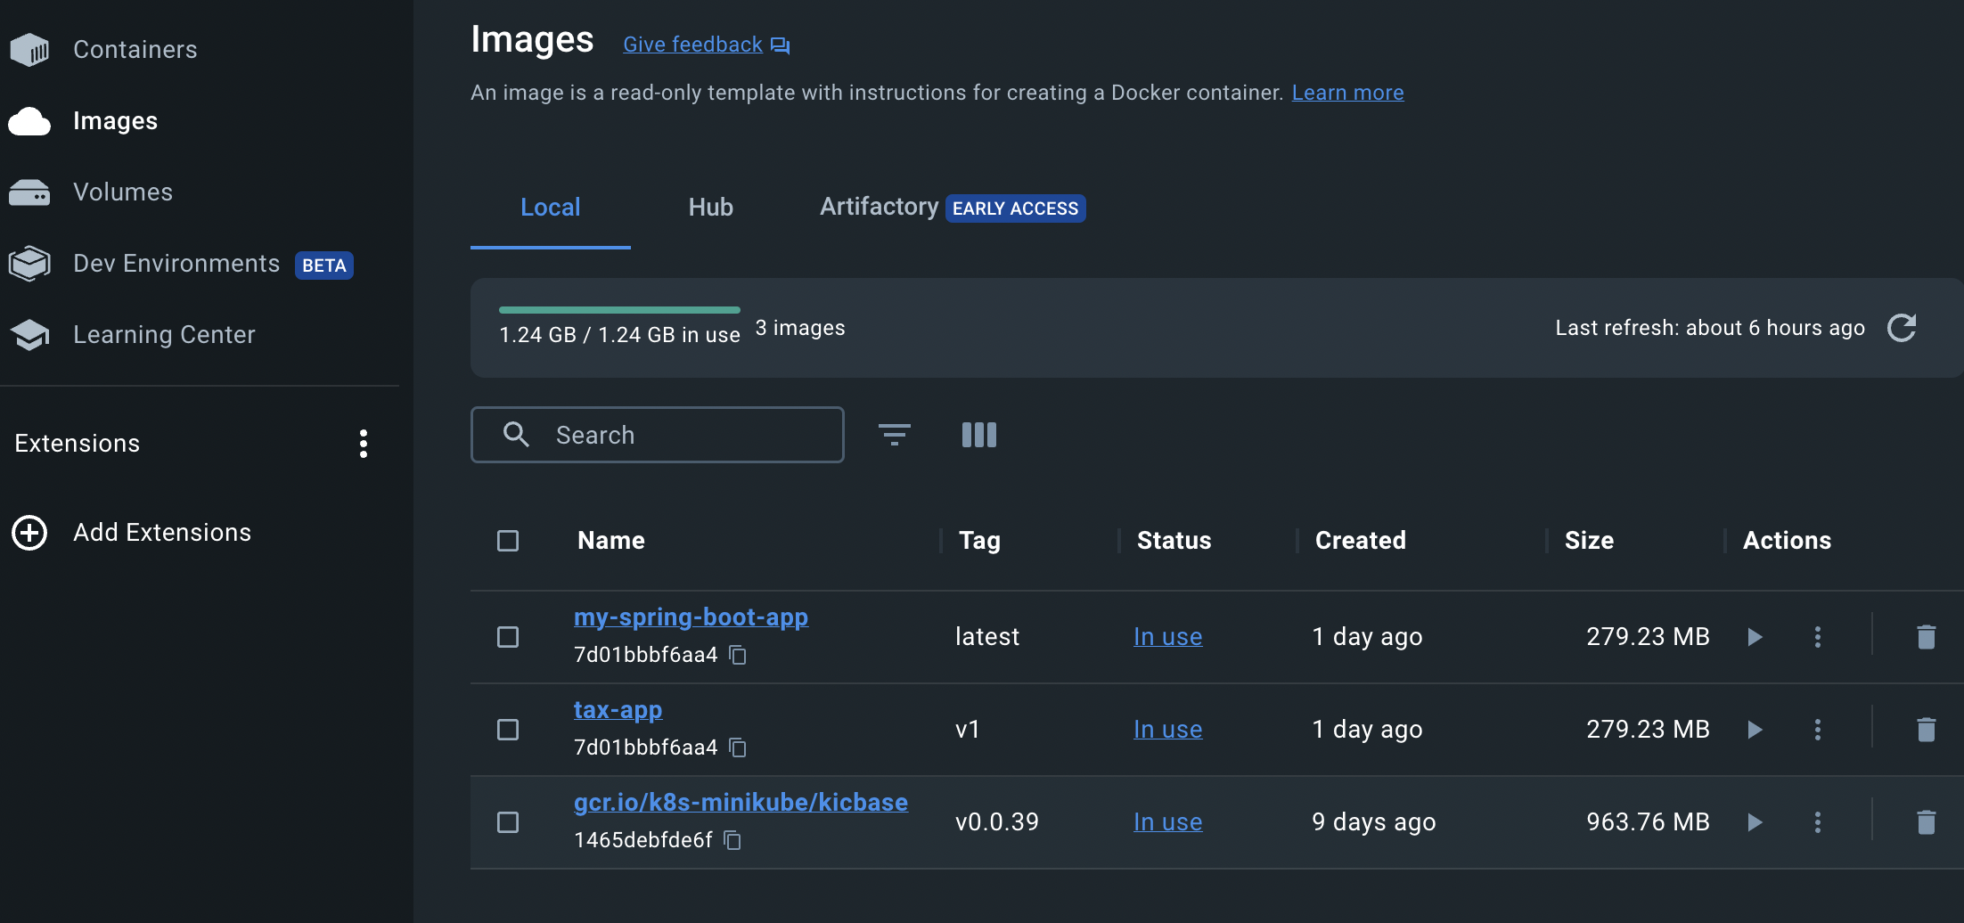1964x923 pixels.
Task: Open more actions for my-spring-boot-app
Action: coord(1818,637)
